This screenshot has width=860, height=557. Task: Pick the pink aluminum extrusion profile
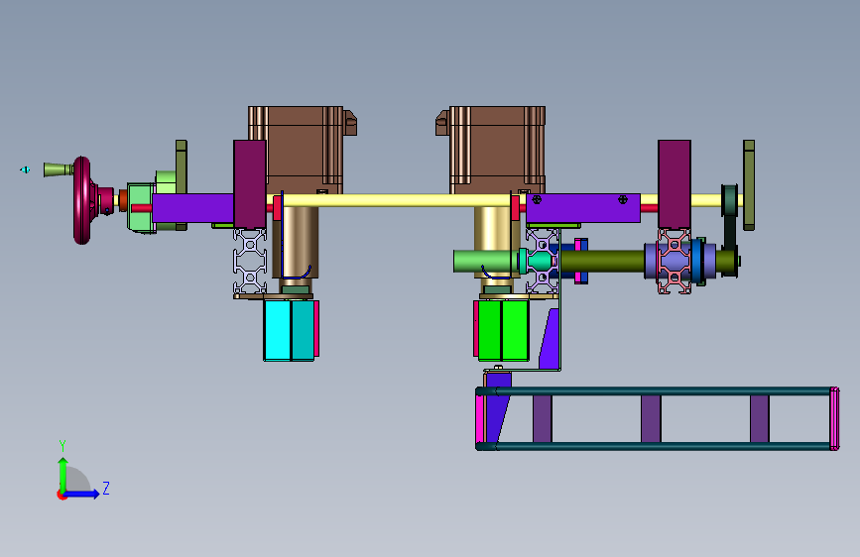click(x=675, y=261)
